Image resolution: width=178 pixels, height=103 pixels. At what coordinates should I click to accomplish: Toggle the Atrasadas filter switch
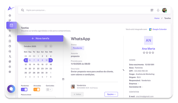point(37,89)
